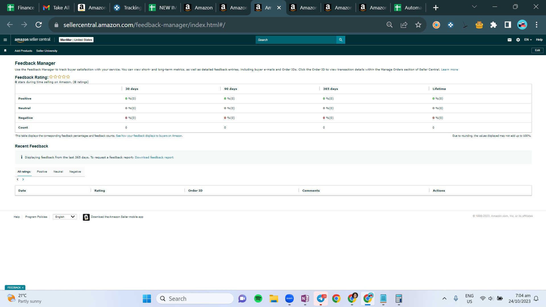Click the Amazon Seller Central logo
This screenshot has height=307, width=546.
point(32,40)
